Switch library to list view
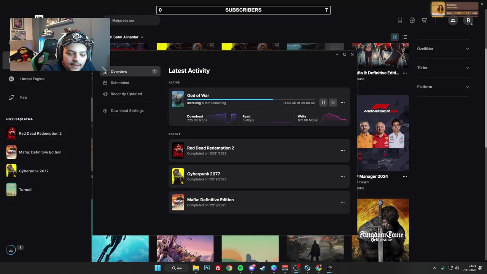Image resolution: width=487 pixels, height=274 pixels. pyautogui.click(x=405, y=37)
